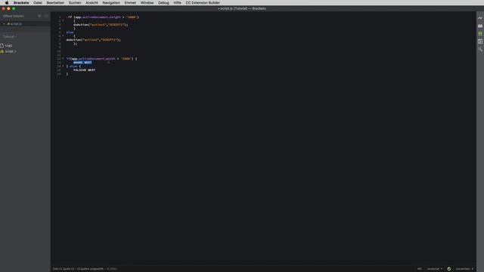Open the Hilfe menu
This screenshot has width=484, height=272.
(x=177, y=3)
